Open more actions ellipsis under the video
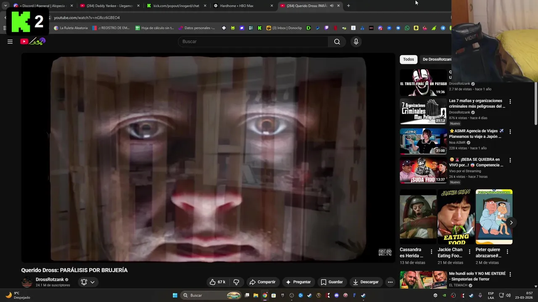This screenshot has height=302, width=538. (390, 282)
